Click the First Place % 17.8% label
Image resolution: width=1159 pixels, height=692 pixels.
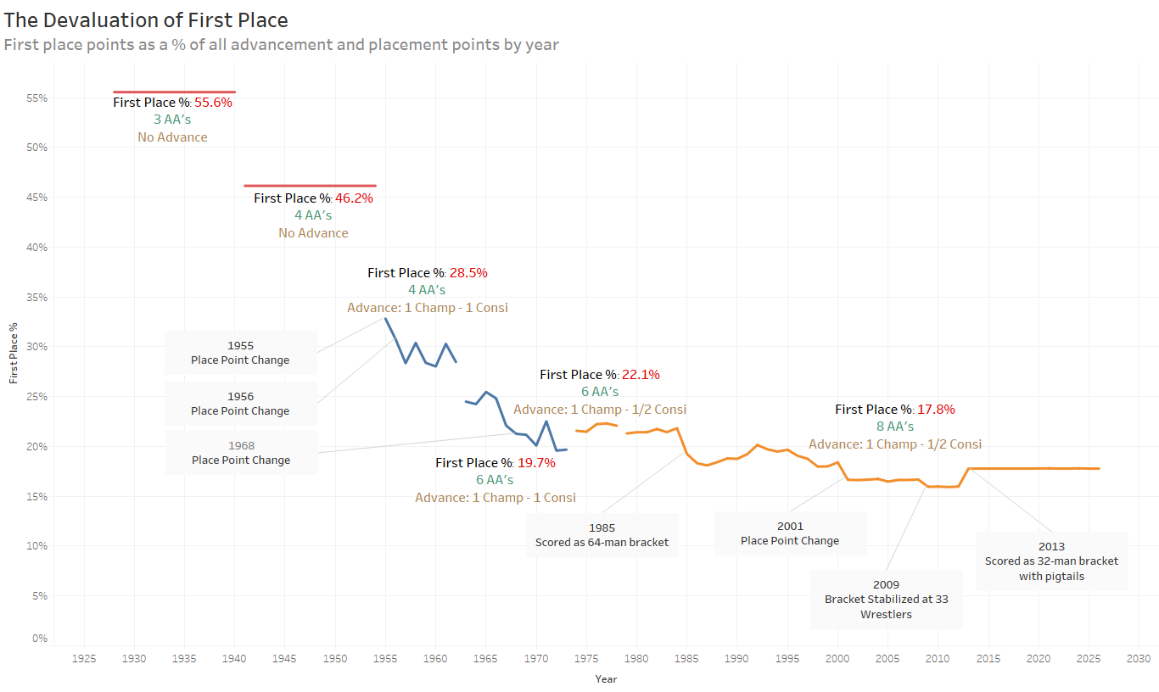[x=895, y=409]
